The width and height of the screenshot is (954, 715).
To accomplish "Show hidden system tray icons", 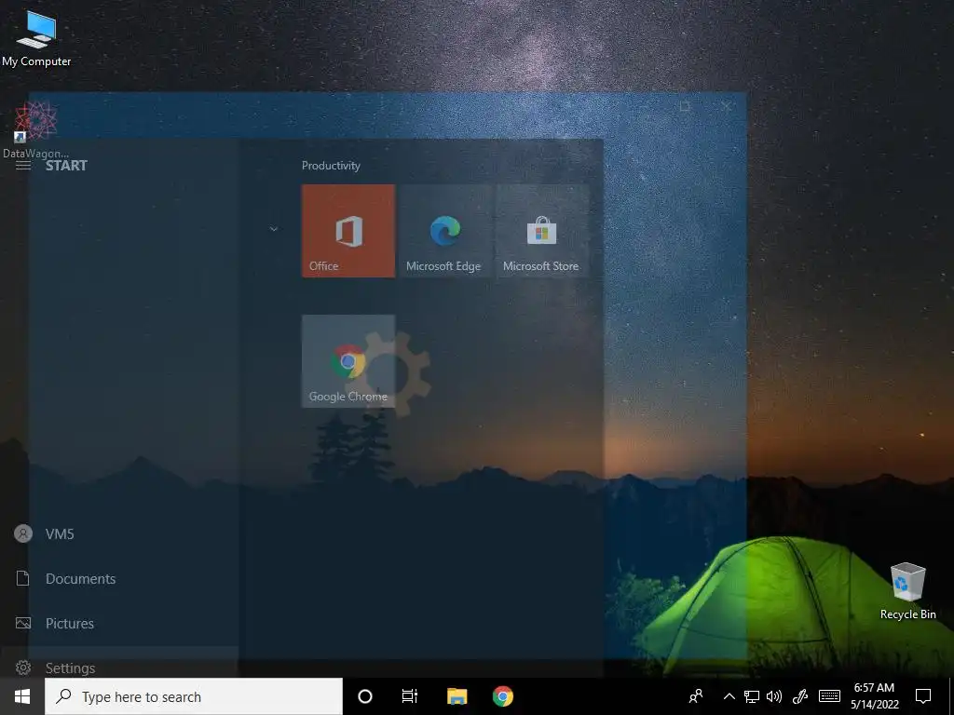I will [x=729, y=696].
